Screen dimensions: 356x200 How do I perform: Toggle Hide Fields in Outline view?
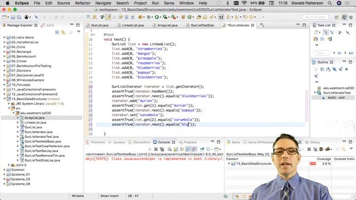[x=334, y=69]
